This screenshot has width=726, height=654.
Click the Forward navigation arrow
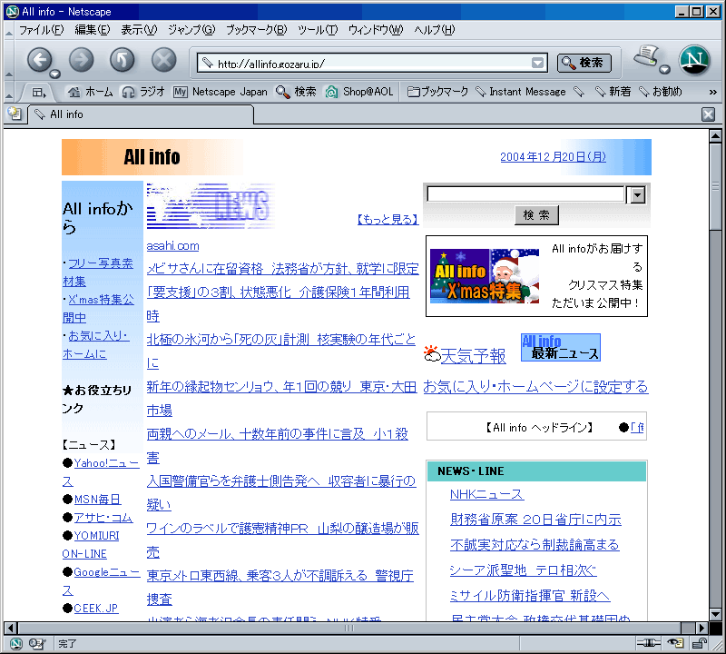coord(81,60)
